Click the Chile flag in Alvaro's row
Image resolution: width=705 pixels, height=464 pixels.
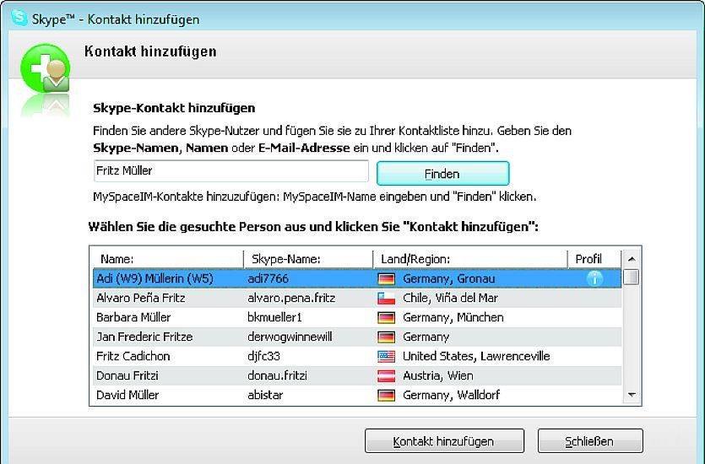tap(386, 299)
